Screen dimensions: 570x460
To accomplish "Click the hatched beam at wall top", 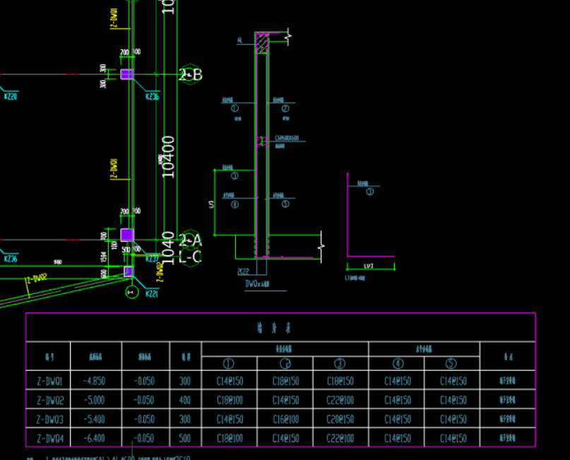I will 262,43.
